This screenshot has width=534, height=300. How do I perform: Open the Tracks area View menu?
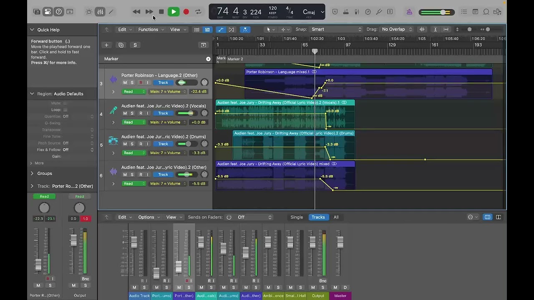(x=178, y=30)
